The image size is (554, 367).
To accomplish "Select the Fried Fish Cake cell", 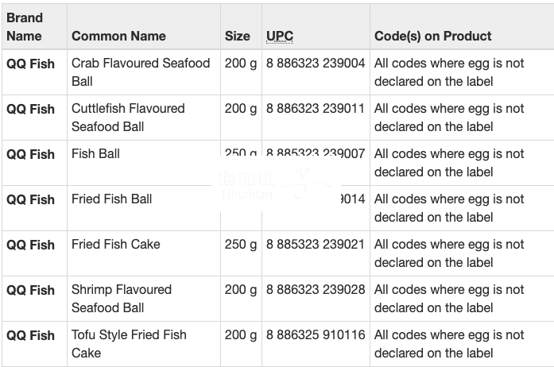I will click(115, 244).
